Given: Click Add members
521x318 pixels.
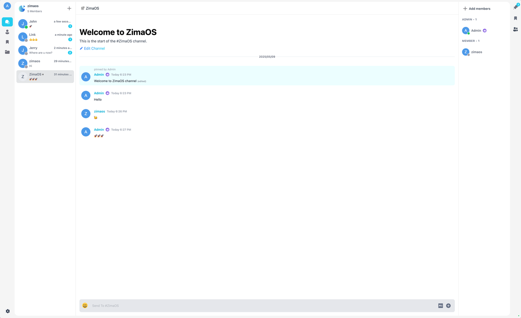Looking at the screenshot, I should [476, 8].
